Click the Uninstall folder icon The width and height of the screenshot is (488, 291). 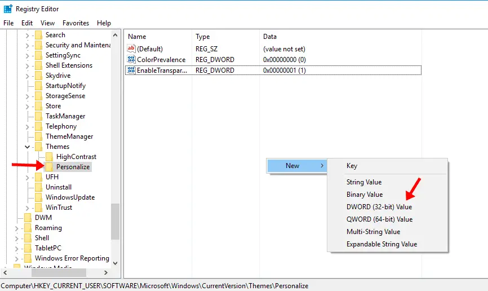tap(38, 187)
